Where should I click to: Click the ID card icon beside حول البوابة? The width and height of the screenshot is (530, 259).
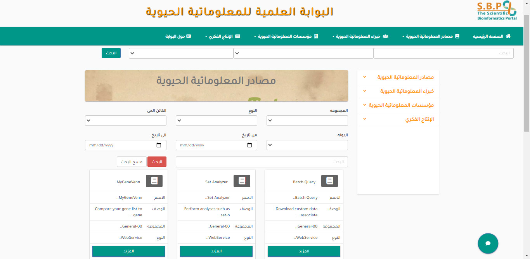pyautogui.click(x=189, y=36)
